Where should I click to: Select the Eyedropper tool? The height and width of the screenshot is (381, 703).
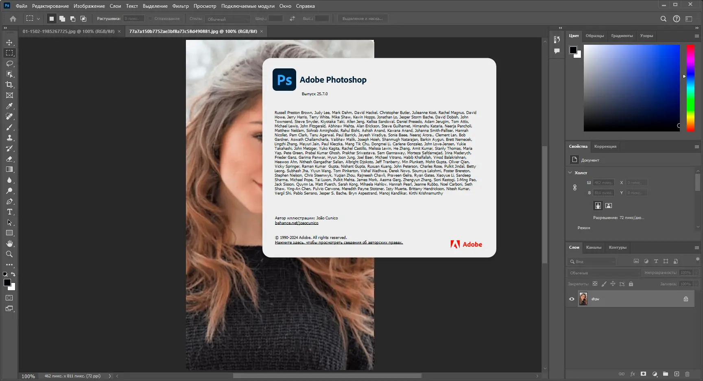pos(9,106)
